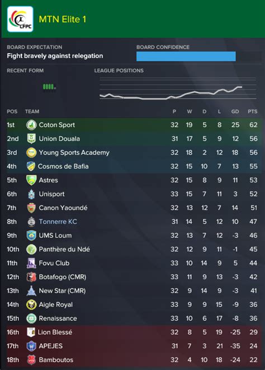Click the league positions line graph

pos(178,88)
